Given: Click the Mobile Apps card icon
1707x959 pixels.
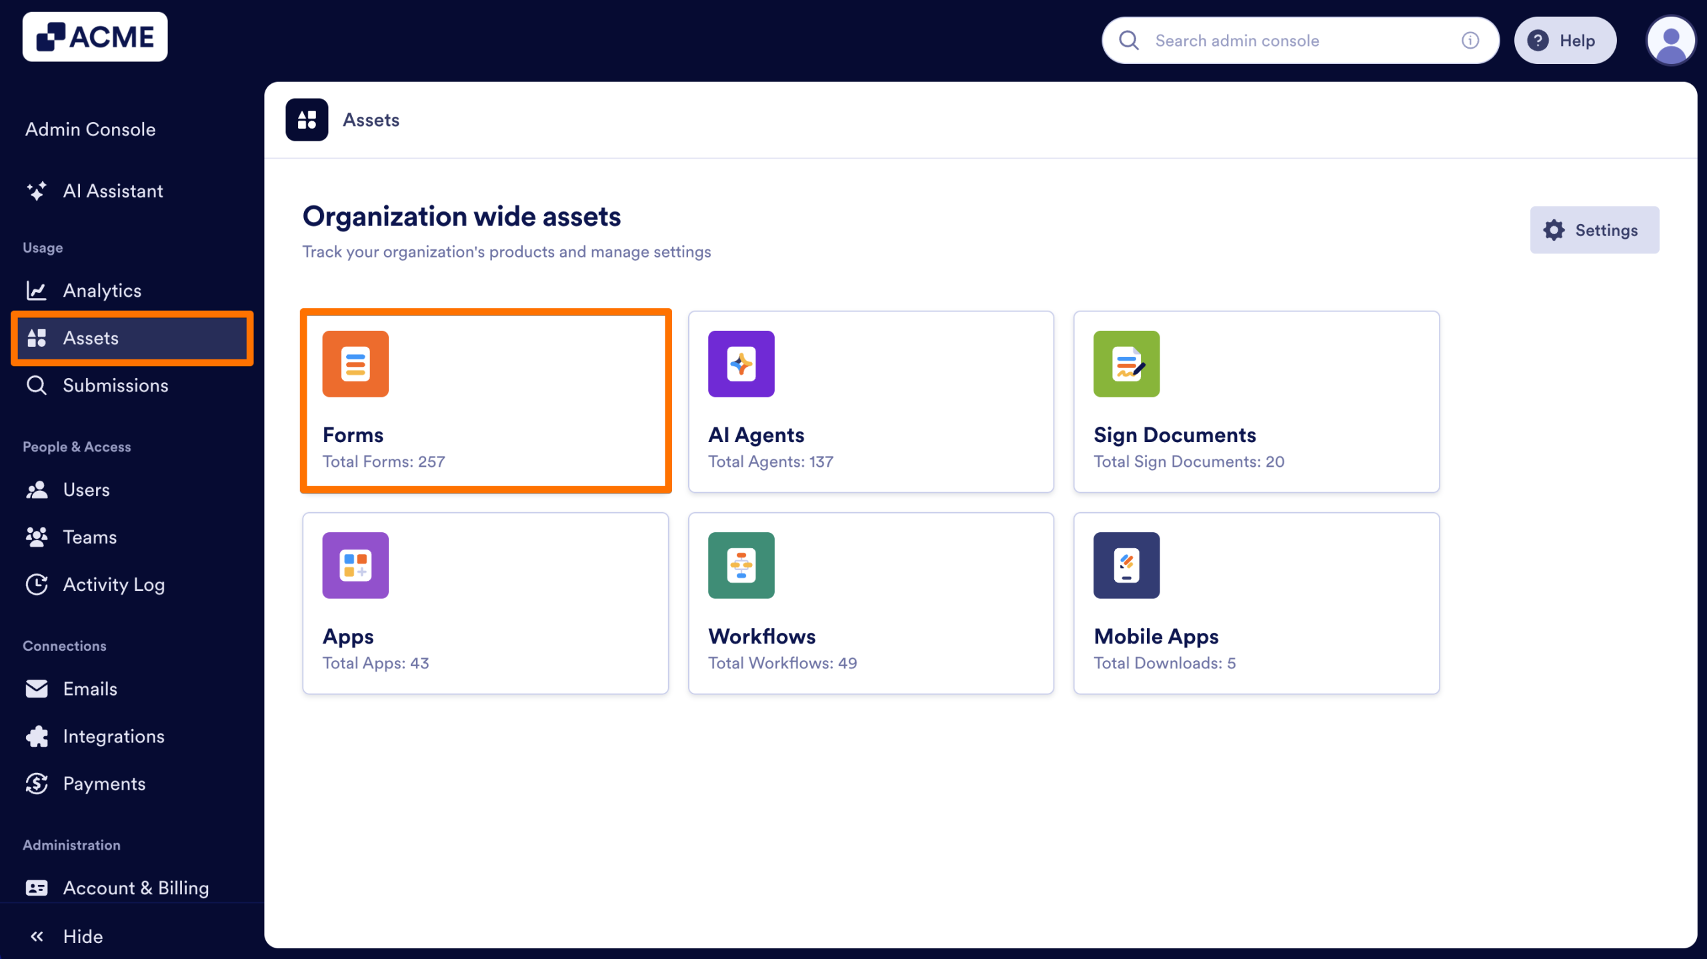Looking at the screenshot, I should click(x=1126, y=566).
